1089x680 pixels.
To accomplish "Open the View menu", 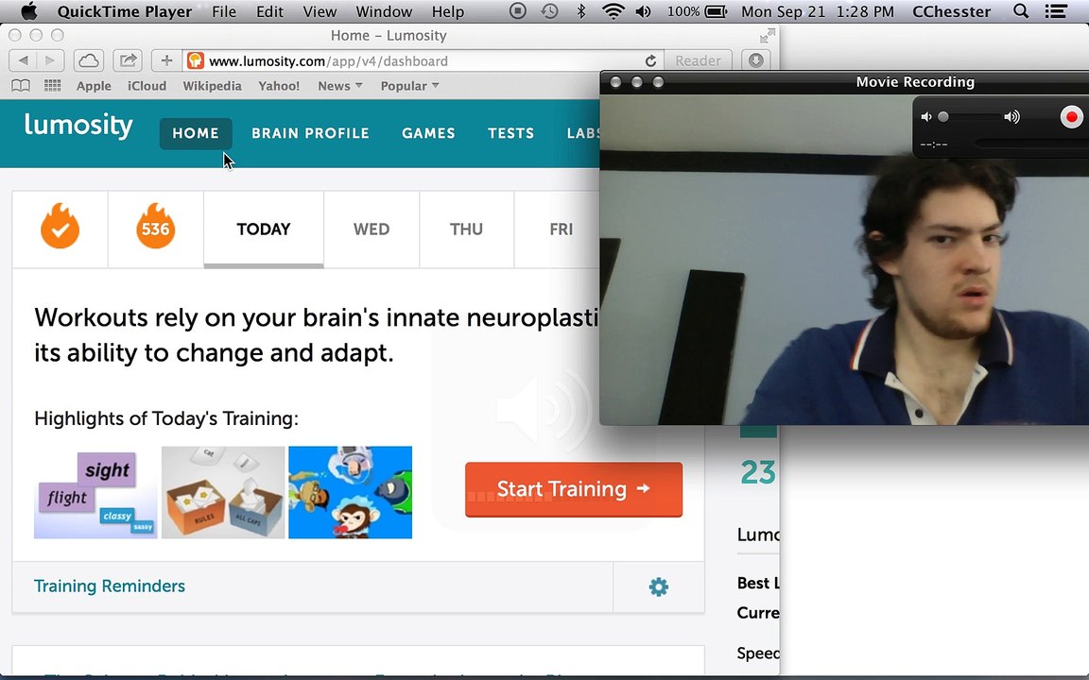I will click(320, 11).
